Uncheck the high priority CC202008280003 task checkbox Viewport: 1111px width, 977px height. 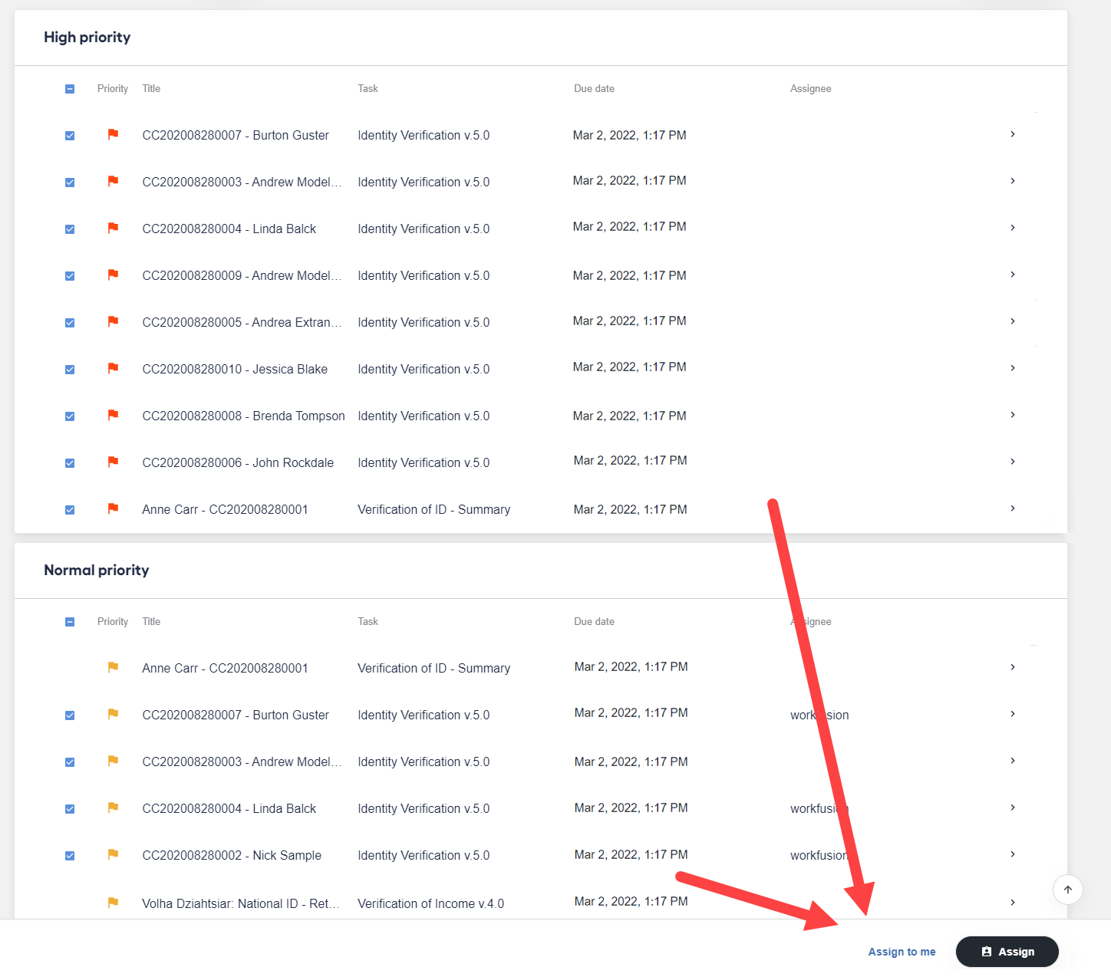[x=70, y=183]
